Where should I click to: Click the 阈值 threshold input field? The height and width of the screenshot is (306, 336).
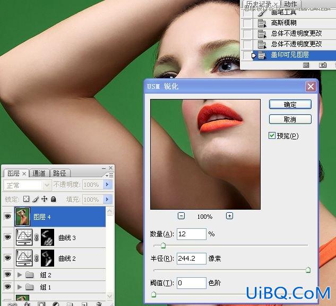[192, 283]
